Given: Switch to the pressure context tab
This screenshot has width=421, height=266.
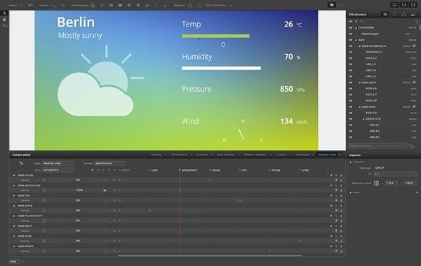Looking at the screenshot, I should tap(202, 155).
